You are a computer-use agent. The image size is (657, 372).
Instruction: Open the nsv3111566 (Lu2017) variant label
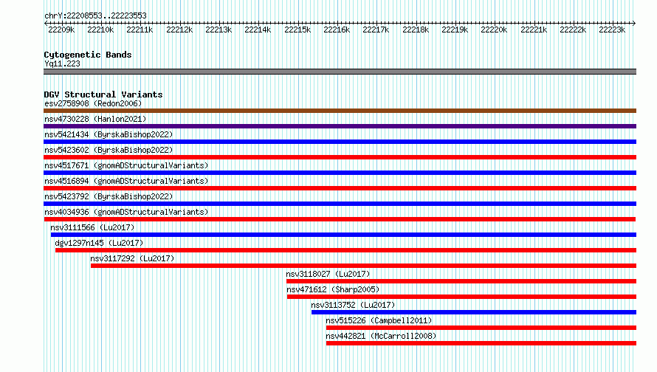pos(92,227)
